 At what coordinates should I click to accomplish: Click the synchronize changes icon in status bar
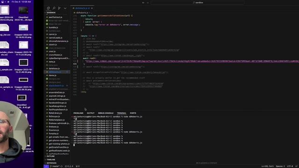pos(61,166)
